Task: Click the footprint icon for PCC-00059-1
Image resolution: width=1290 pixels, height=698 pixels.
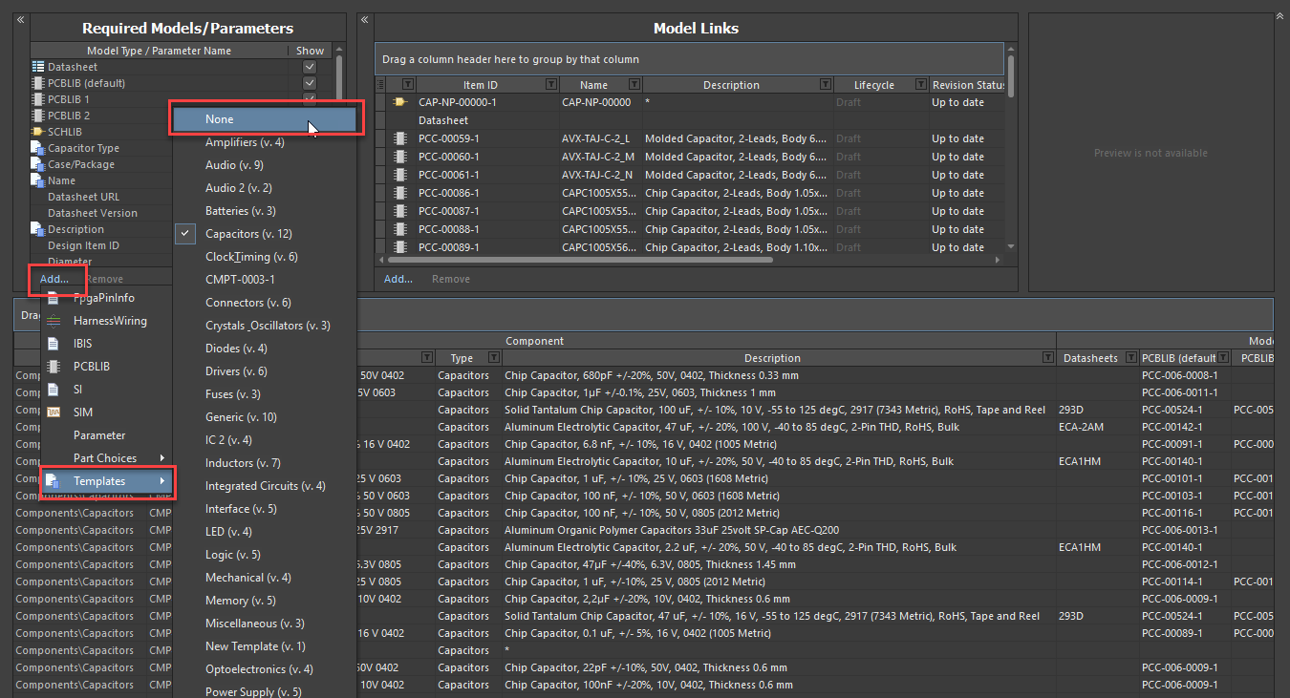Action: pyautogui.click(x=400, y=138)
